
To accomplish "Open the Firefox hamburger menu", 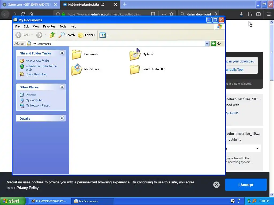I will tap(269, 14).
